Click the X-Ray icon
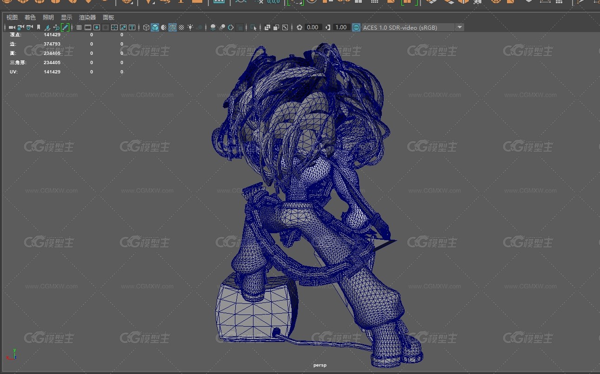The image size is (600, 374). (x=267, y=27)
